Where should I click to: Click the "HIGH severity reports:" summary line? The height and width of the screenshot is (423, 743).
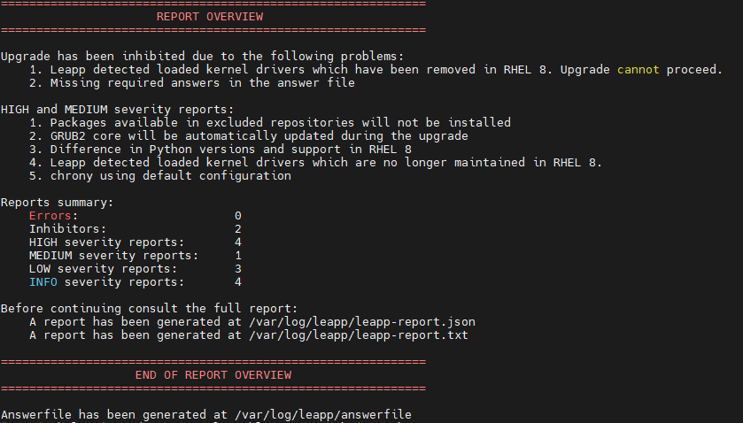coord(106,242)
